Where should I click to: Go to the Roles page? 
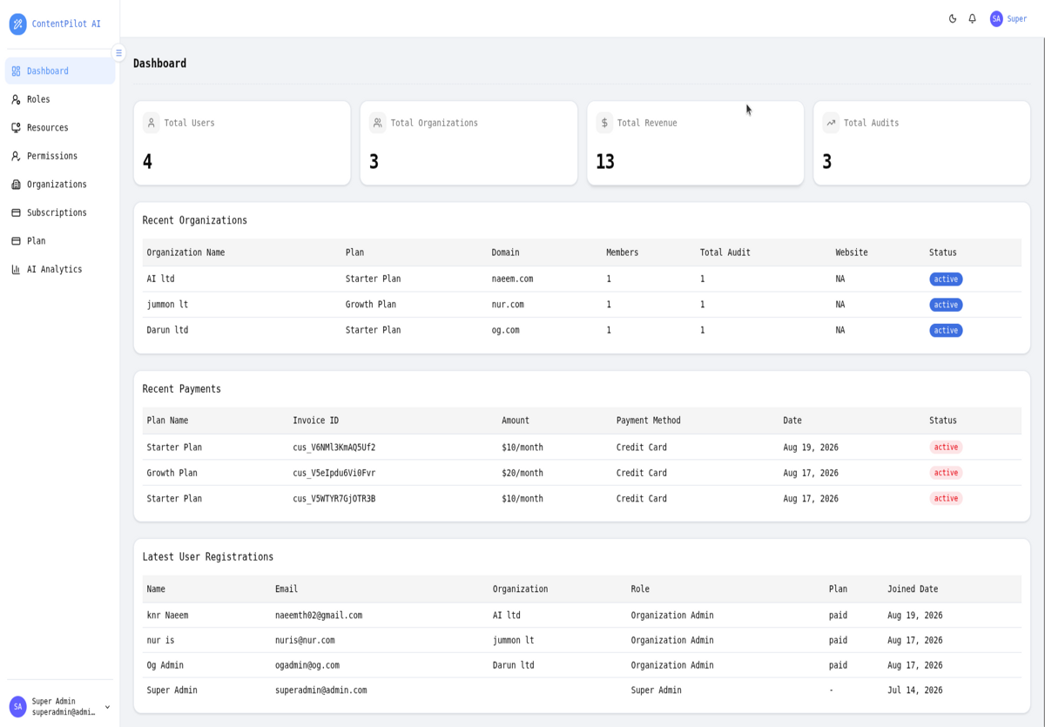(60, 99)
